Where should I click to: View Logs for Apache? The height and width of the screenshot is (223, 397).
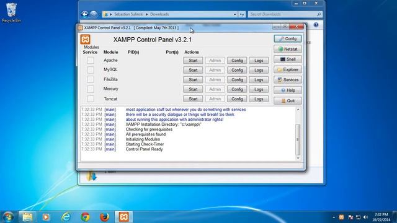pyautogui.click(x=259, y=61)
